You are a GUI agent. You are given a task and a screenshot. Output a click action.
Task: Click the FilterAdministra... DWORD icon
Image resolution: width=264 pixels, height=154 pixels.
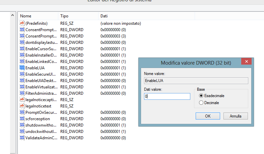coord(22,93)
